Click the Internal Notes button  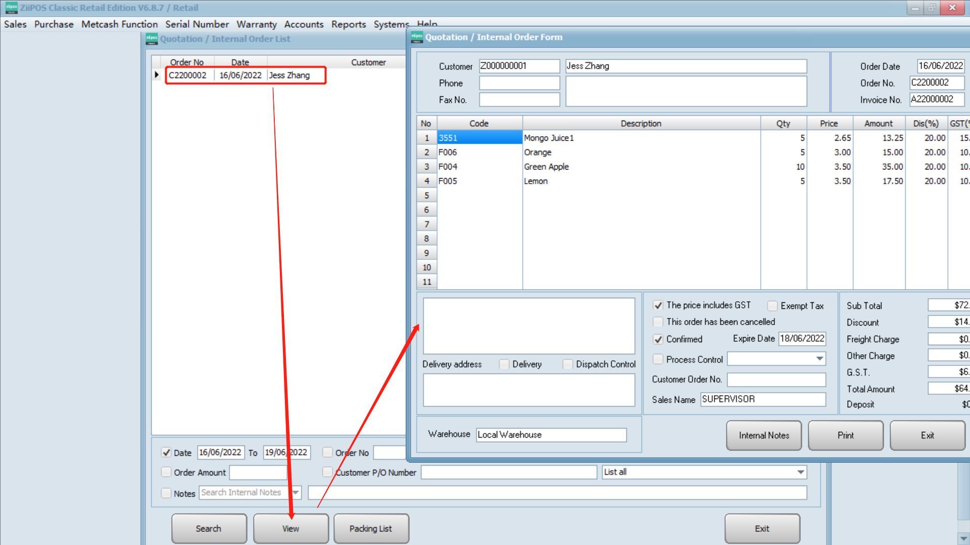point(764,435)
